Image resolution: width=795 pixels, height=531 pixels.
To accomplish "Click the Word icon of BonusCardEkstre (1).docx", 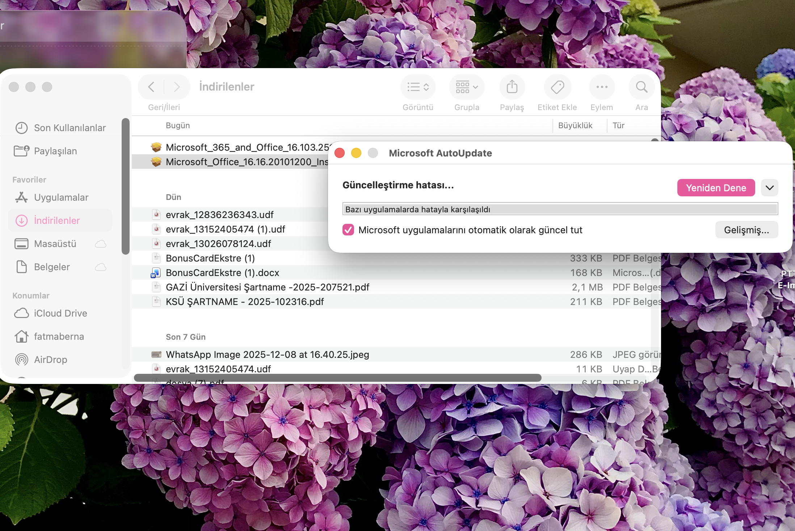I will tap(156, 273).
